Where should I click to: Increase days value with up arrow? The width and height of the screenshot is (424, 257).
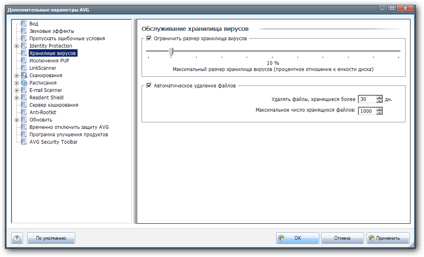(380, 97)
